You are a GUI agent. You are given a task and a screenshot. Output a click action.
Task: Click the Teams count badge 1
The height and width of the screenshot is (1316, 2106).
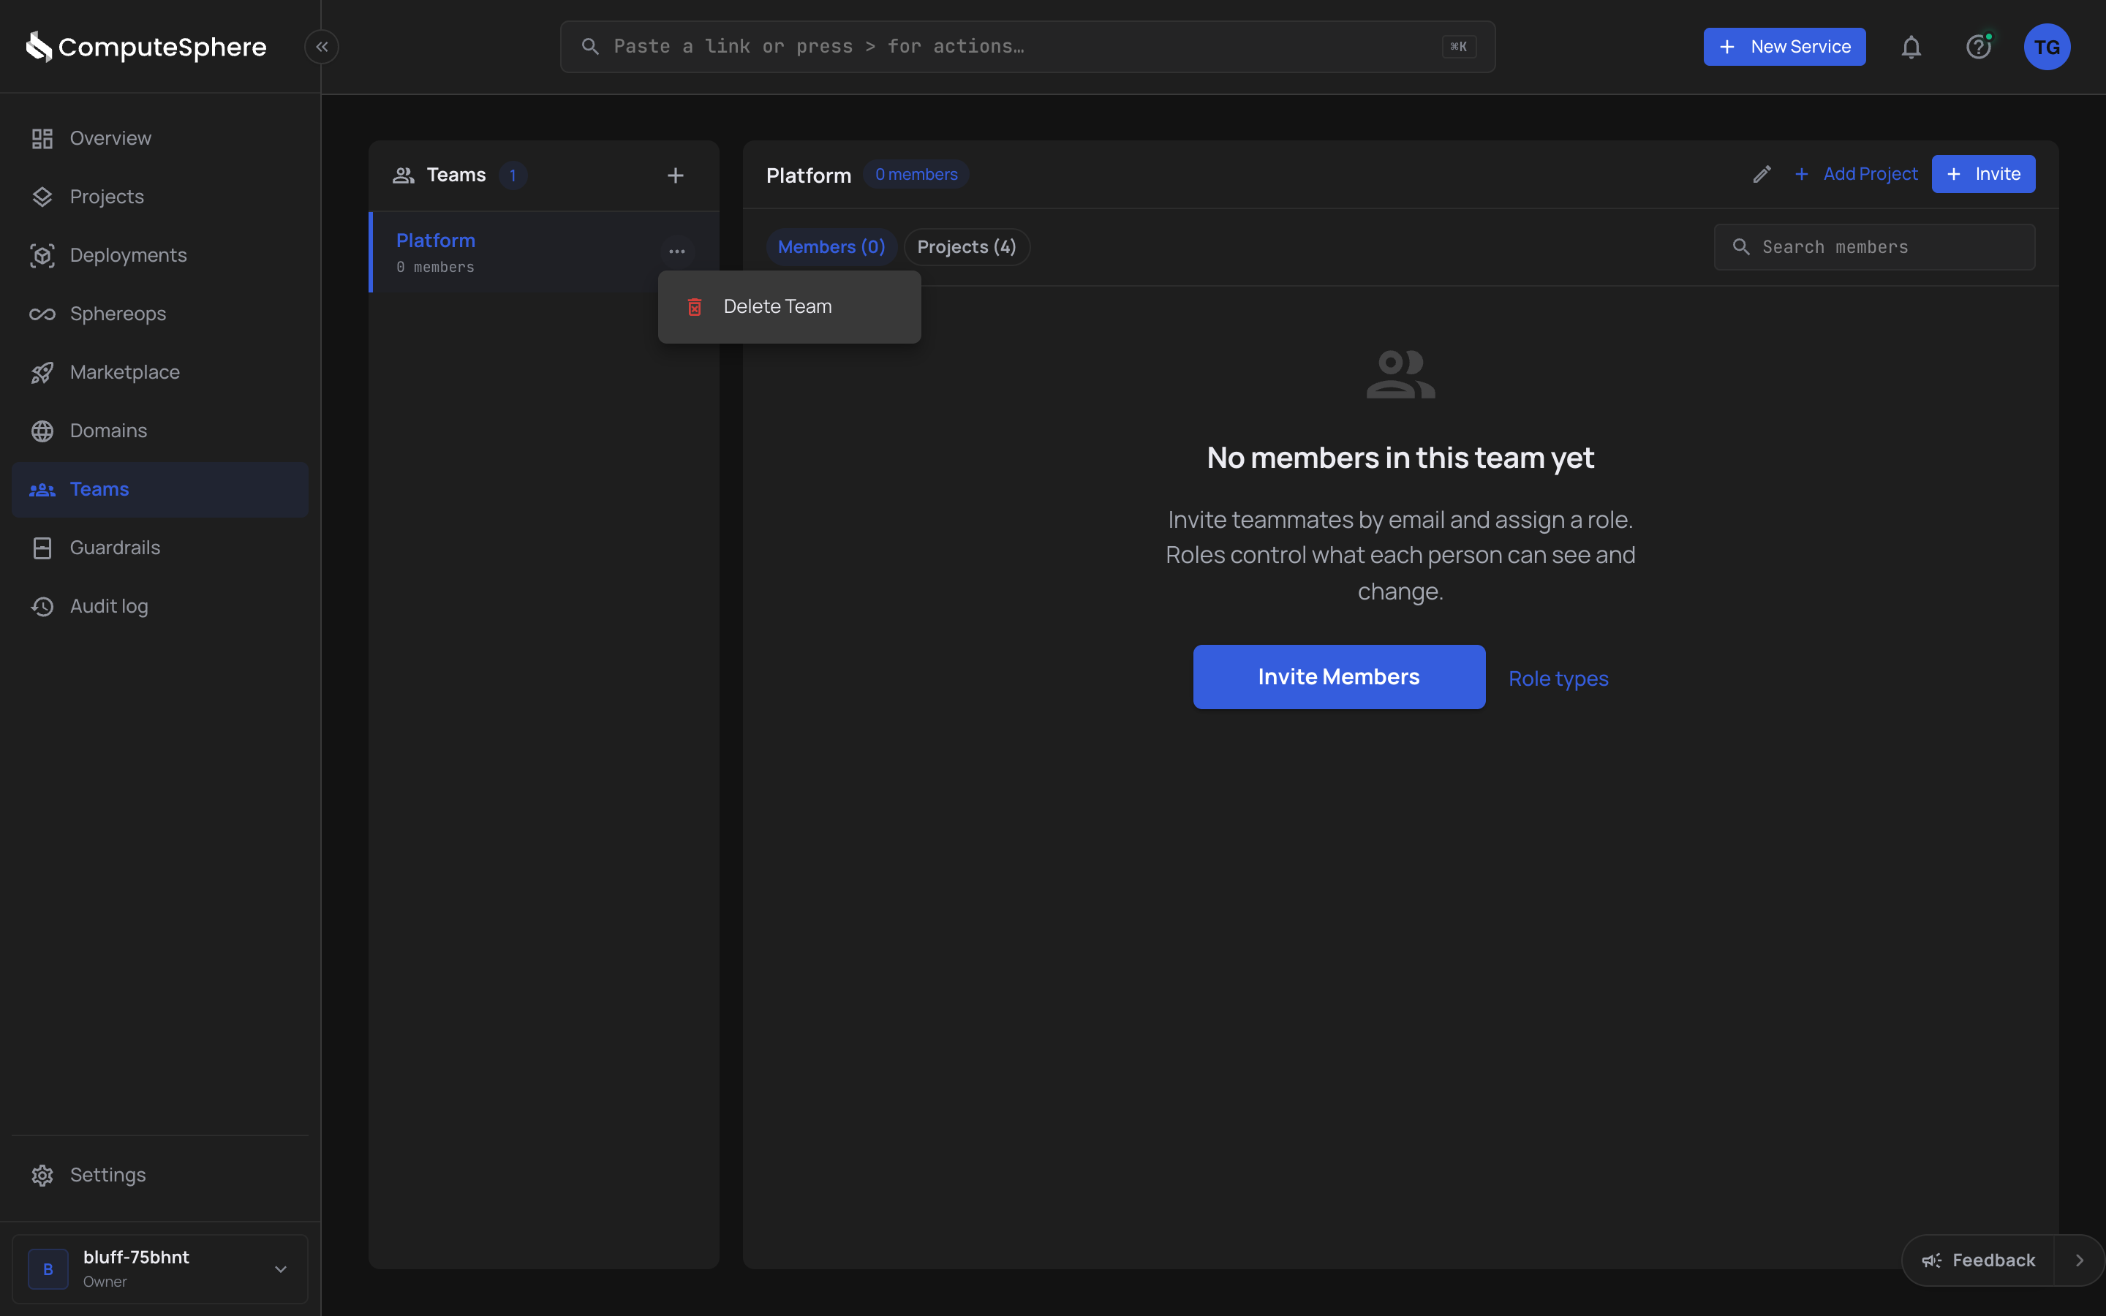513,175
